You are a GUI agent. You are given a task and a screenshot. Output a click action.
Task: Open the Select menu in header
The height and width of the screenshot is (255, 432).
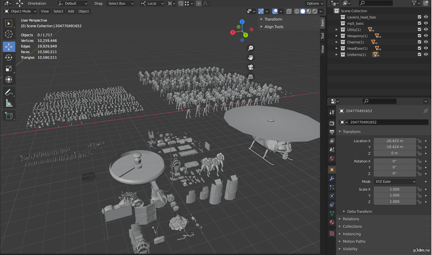[58, 11]
